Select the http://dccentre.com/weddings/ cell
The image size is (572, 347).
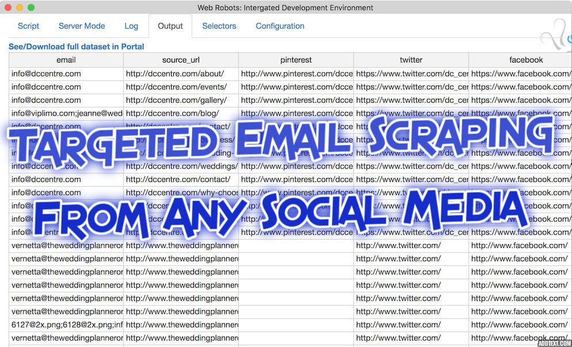tap(181, 166)
